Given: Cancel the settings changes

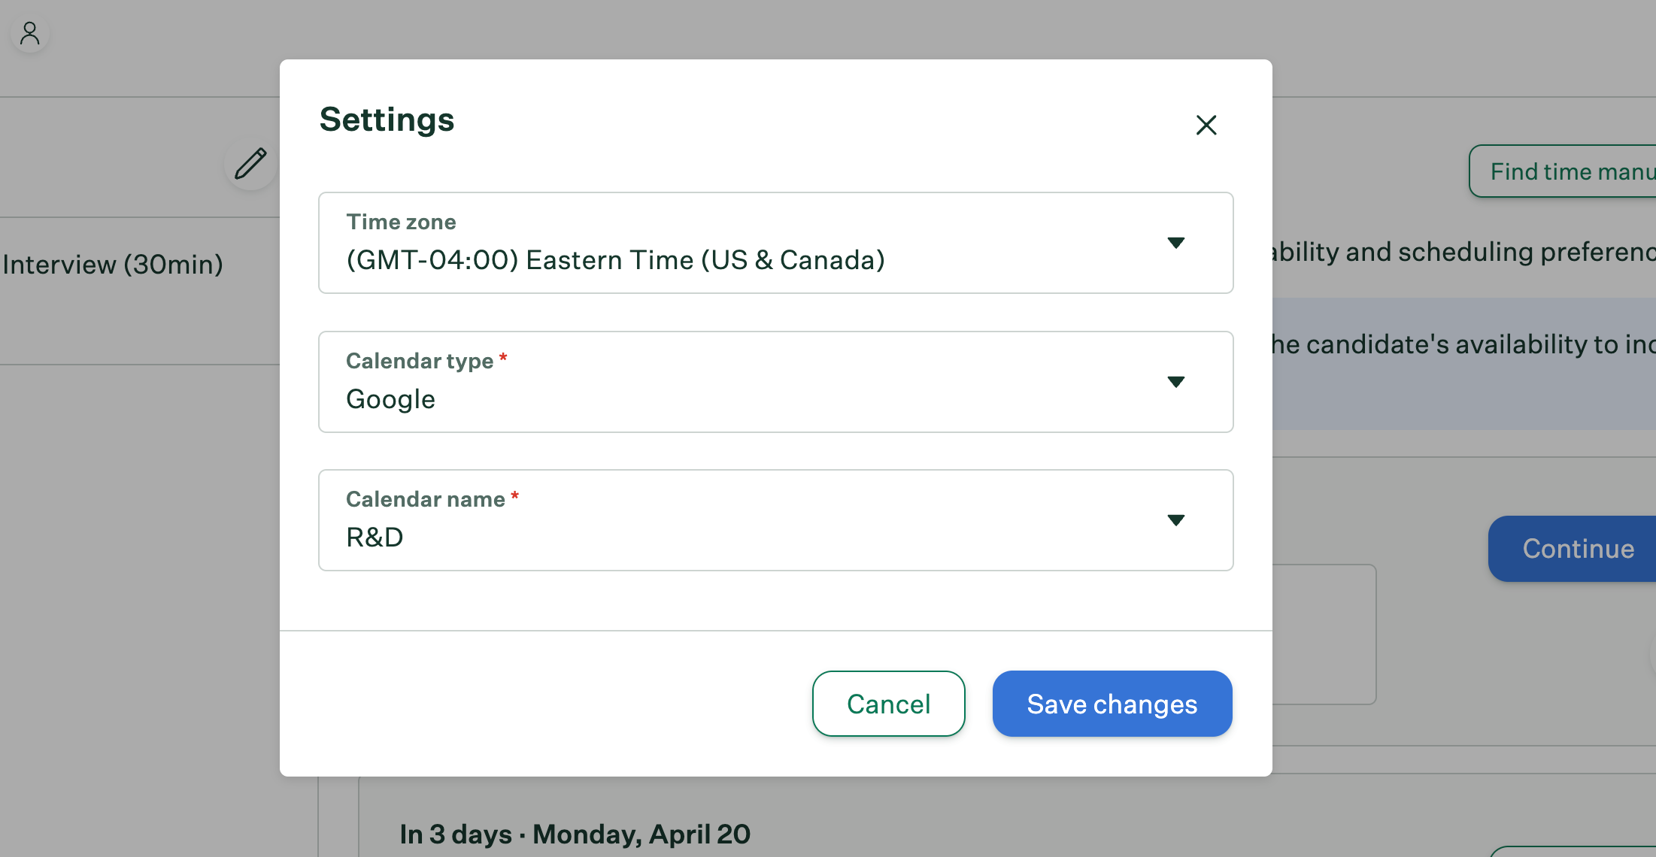Looking at the screenshot, I should tap(888, 704).
